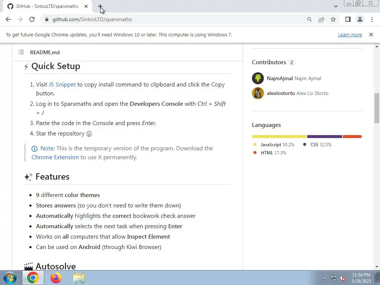Click alexlostorto's avatar image
The image size is (380, 285).
[x=258, y=93]
